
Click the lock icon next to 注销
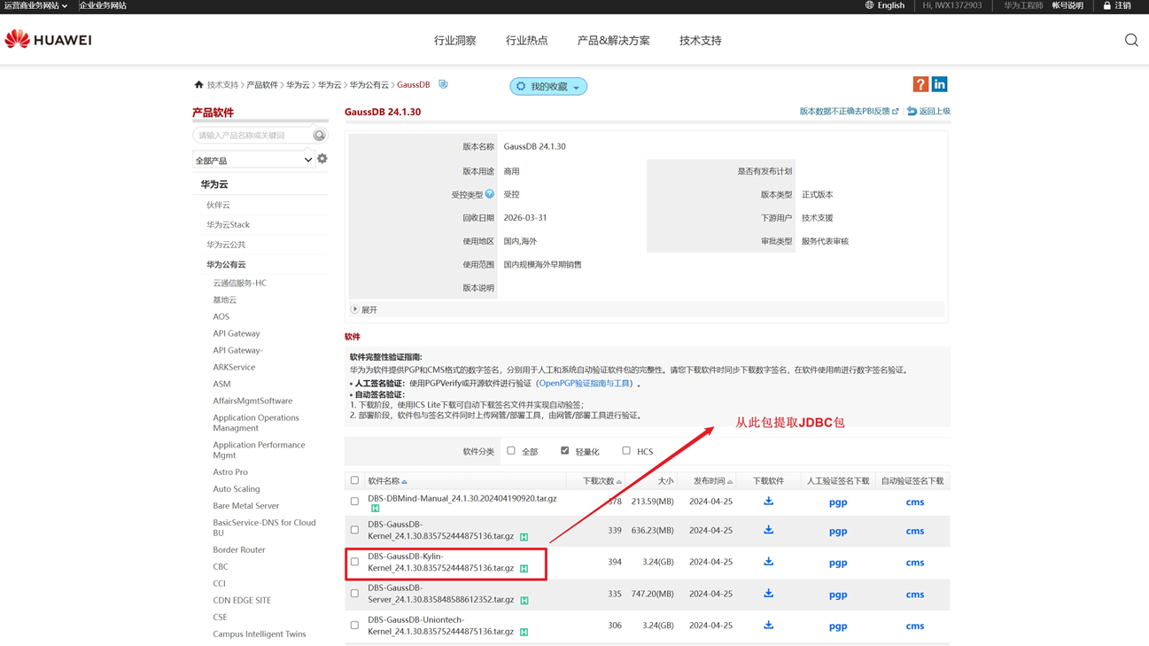tap(1106, 5)
